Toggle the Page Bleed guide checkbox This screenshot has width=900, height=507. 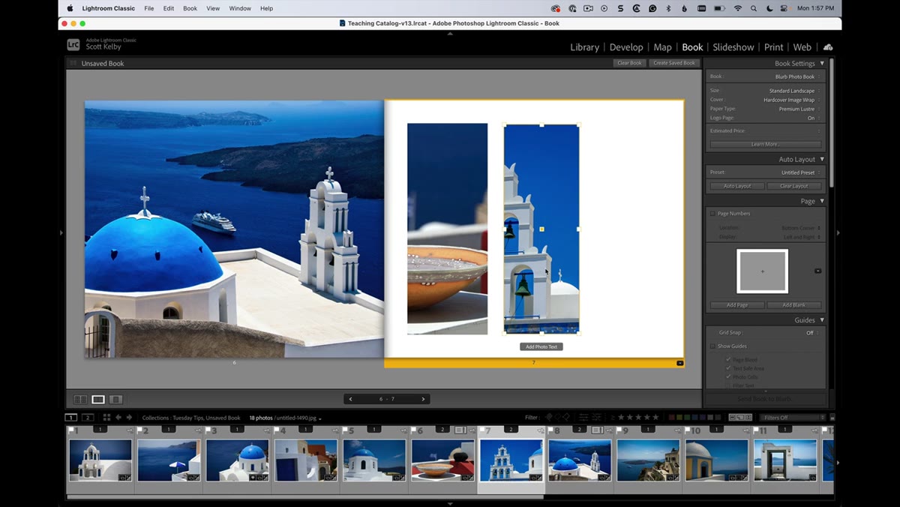tap(728, 360)
